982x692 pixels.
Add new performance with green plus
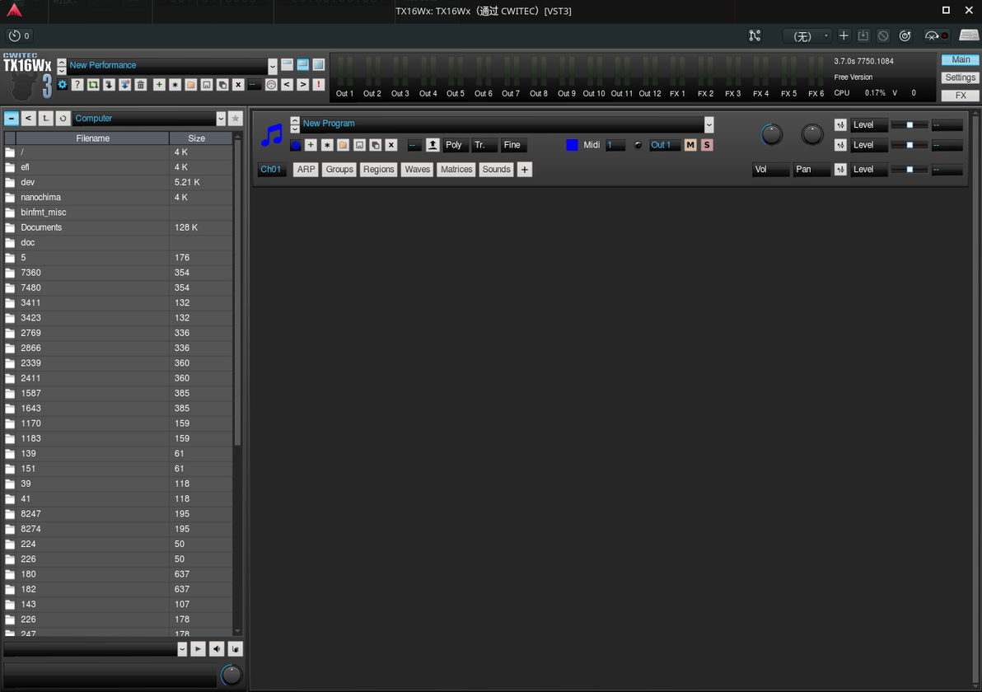click(x=159, y=85)
